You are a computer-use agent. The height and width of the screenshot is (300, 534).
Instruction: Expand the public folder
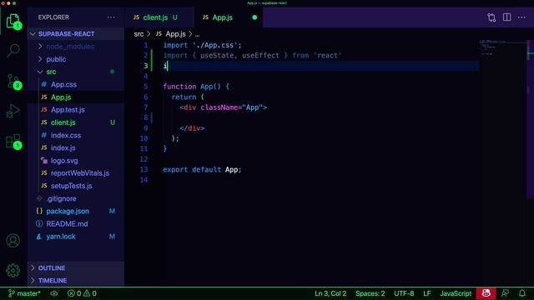click(76, 59)
